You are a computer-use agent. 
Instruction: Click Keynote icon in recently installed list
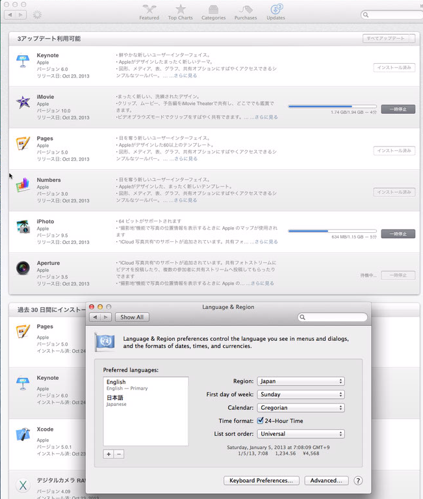23,383
